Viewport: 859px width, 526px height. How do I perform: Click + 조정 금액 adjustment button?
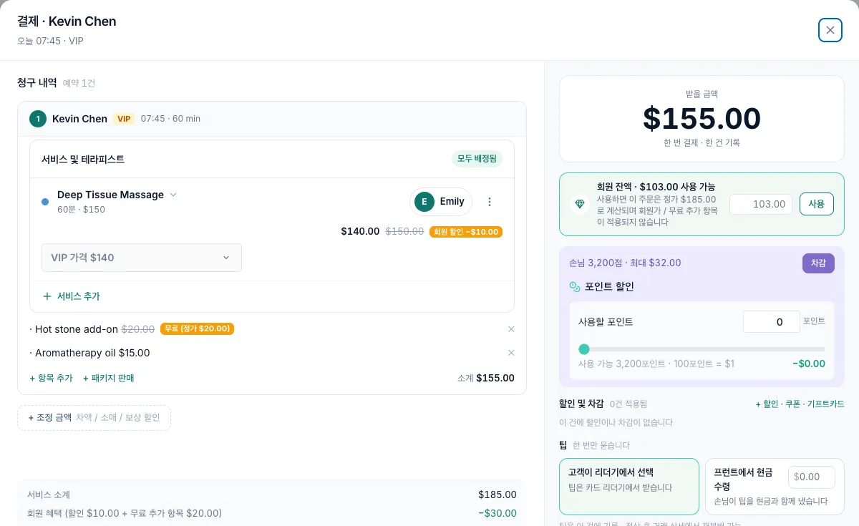tap(94, 418)
